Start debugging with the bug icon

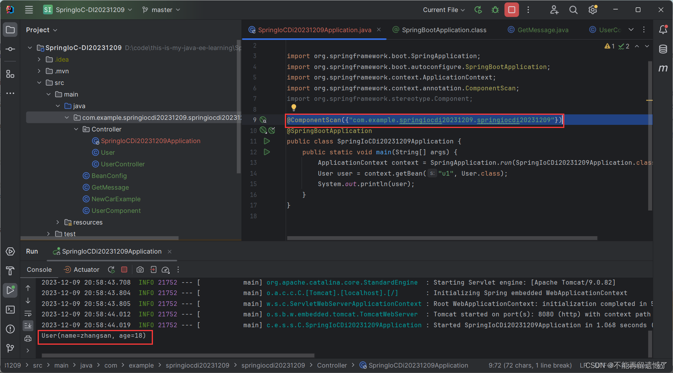(x=495, y=10)
